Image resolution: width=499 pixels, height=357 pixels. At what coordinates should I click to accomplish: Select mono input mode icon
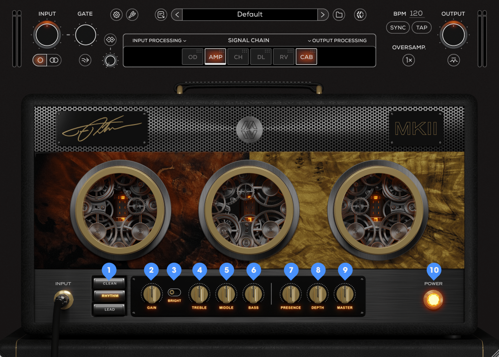40,60
